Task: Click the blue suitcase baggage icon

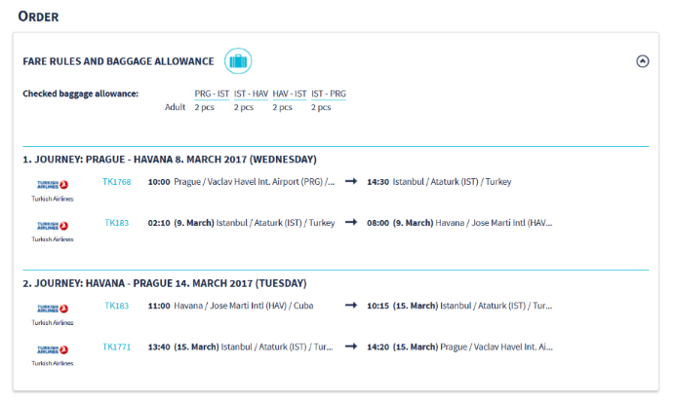Action: pyautogui.click(x=238, y=61)
